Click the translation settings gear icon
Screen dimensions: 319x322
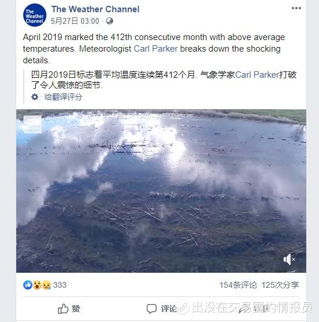coord(35,97)
